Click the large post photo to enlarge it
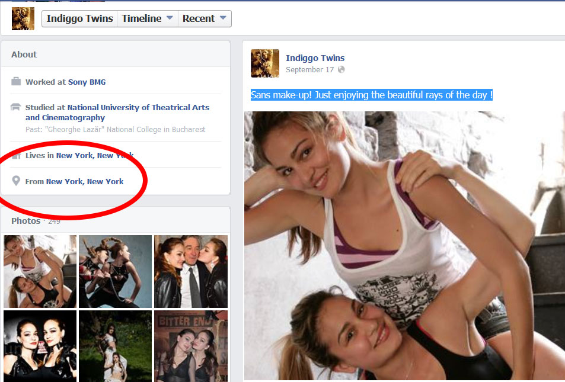This screenshot has width=565, height=382. [x=404, y=246]
